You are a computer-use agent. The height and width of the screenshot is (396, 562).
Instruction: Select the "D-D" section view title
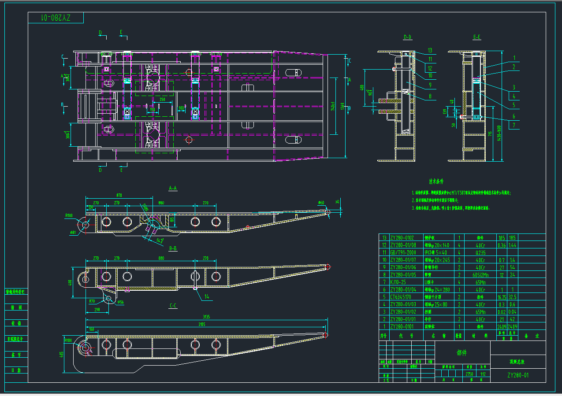click(x=408, y=38)
